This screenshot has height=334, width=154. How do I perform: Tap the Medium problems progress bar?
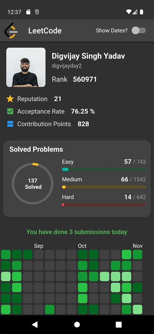click(x=104, y=187)
